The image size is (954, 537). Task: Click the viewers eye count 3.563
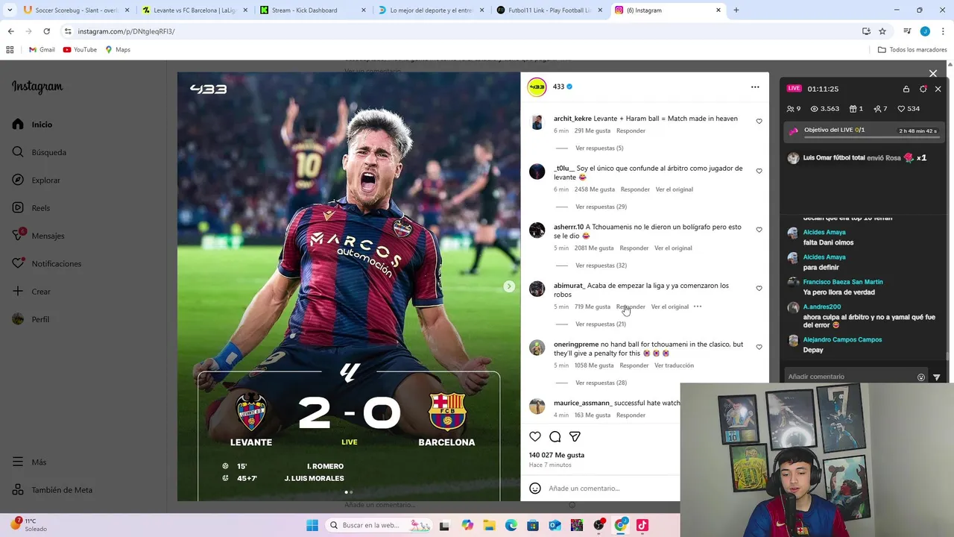[x=825, y=109]
